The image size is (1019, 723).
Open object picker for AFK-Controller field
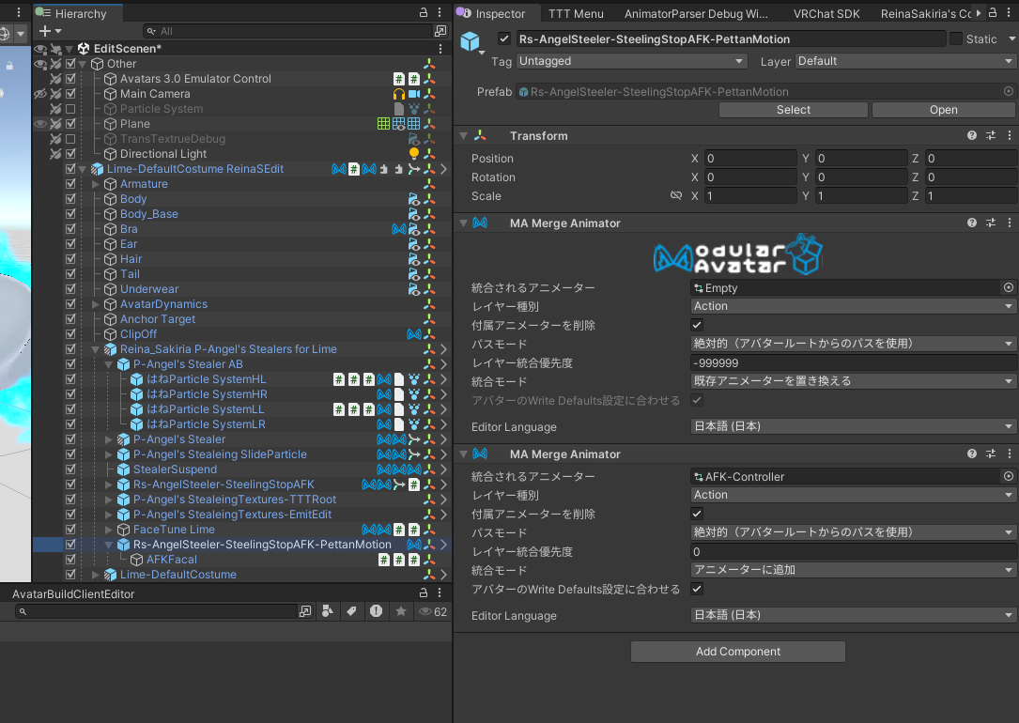click(x=1009, y=476)
